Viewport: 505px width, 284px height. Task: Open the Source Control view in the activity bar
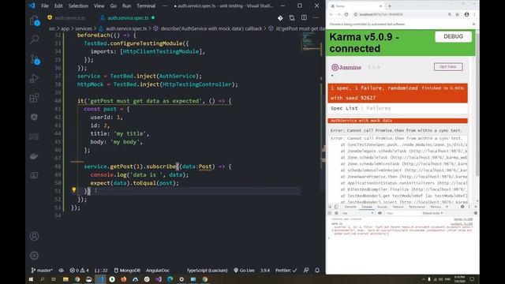35,59
